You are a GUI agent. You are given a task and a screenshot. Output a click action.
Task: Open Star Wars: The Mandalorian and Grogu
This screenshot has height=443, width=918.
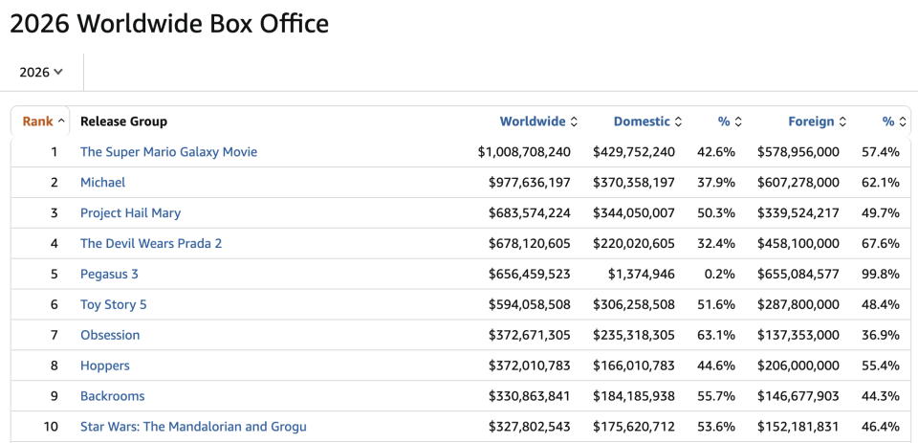tap(193, 427)
